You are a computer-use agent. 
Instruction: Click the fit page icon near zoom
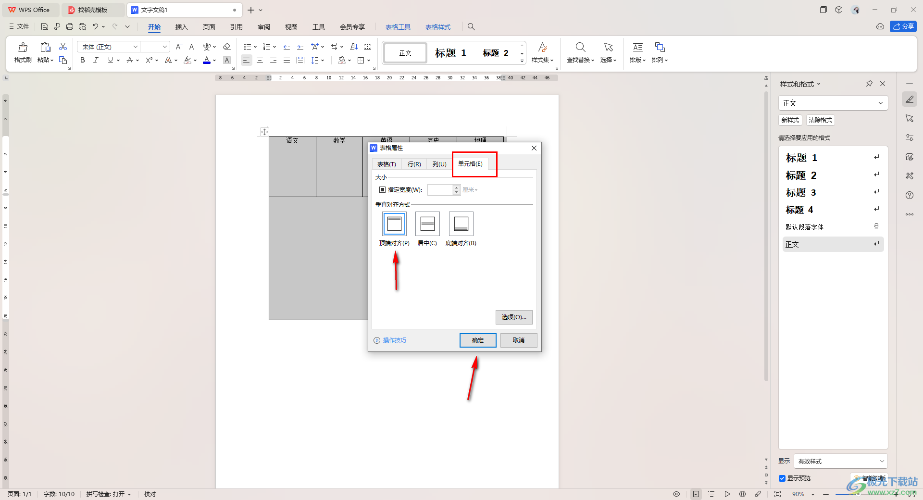(777, 494)
